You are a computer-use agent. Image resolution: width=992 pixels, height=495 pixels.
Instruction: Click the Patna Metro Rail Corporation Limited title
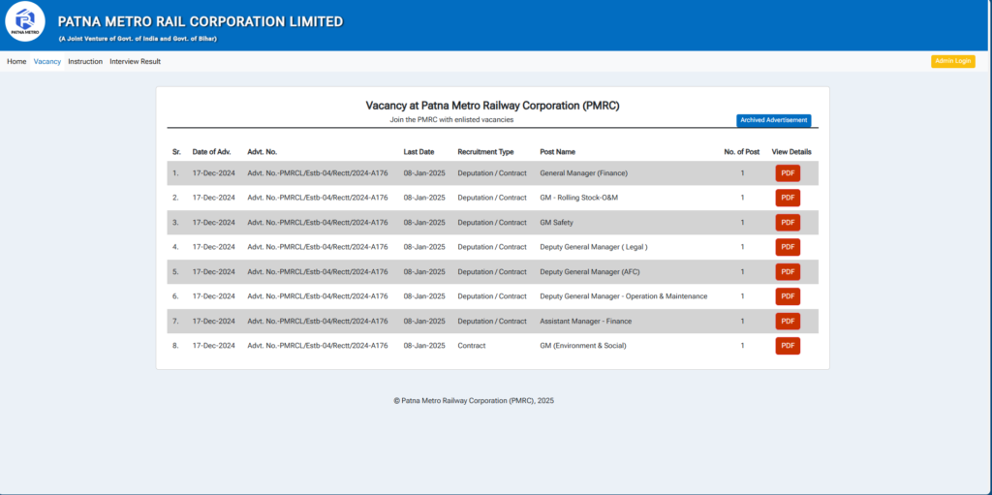[201, 21]
